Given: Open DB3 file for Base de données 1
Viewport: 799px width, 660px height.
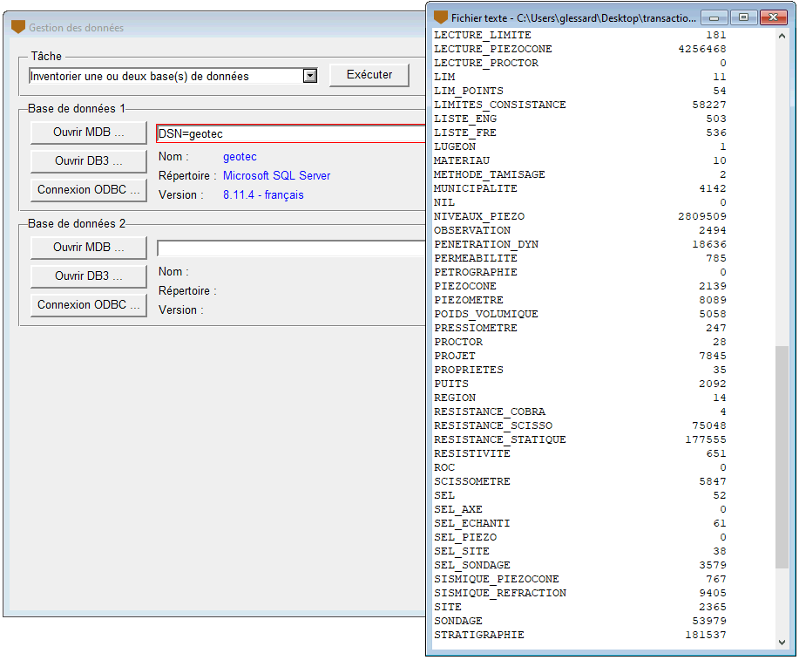Looking at the screenshot, I should [89, 161].
